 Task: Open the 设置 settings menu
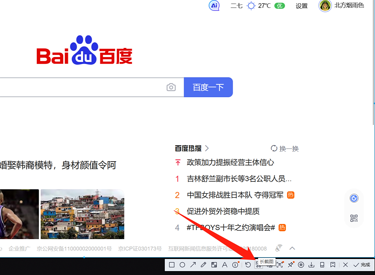tap(301, 6)
